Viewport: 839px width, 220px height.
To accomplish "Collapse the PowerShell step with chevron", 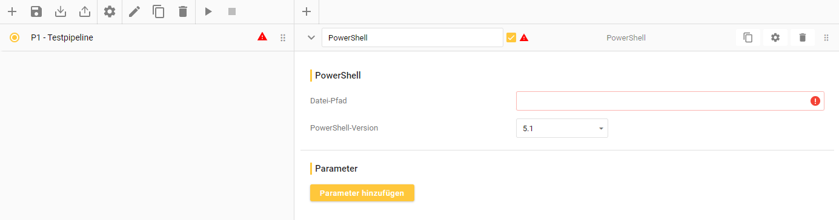I will 311,37.
